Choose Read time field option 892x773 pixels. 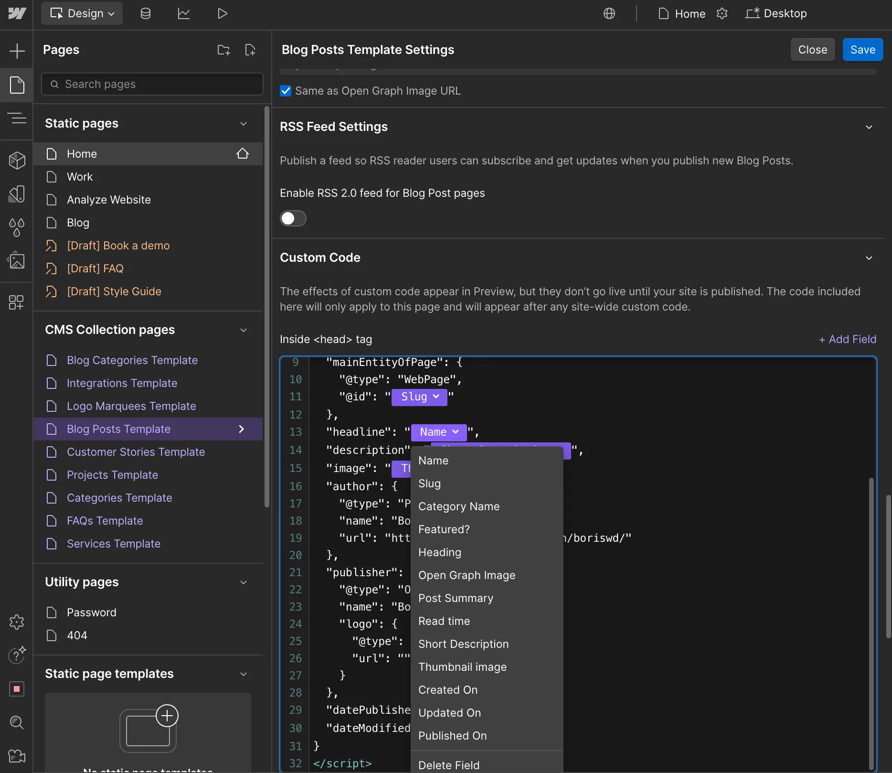point(487,621)
